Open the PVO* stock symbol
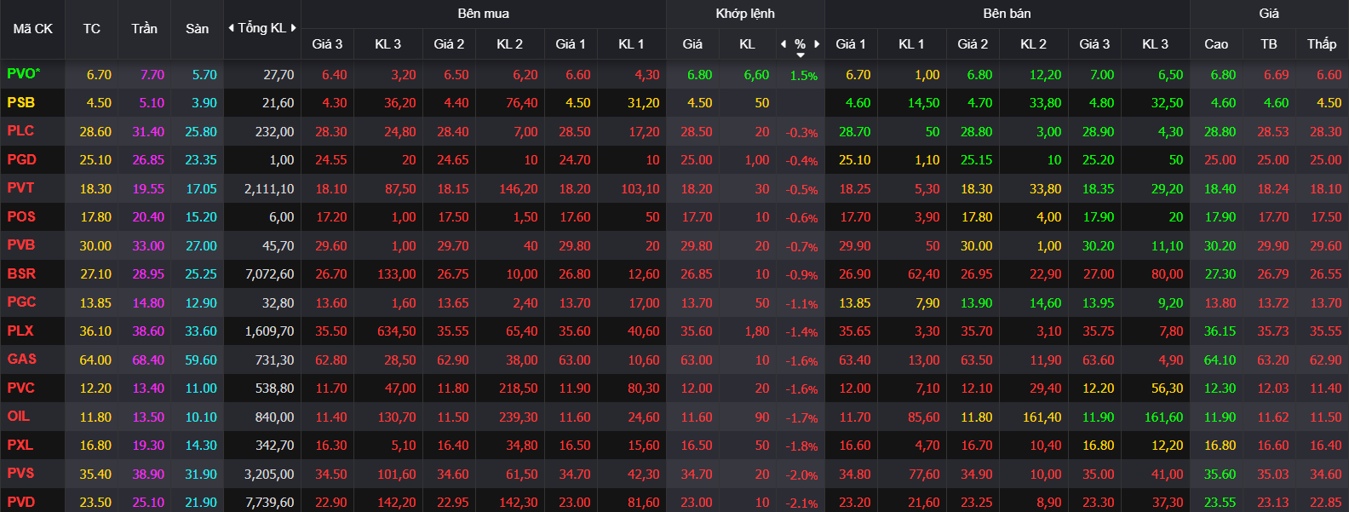The width and height of the screenshot is (1349, 512). [x=24, y=74]
